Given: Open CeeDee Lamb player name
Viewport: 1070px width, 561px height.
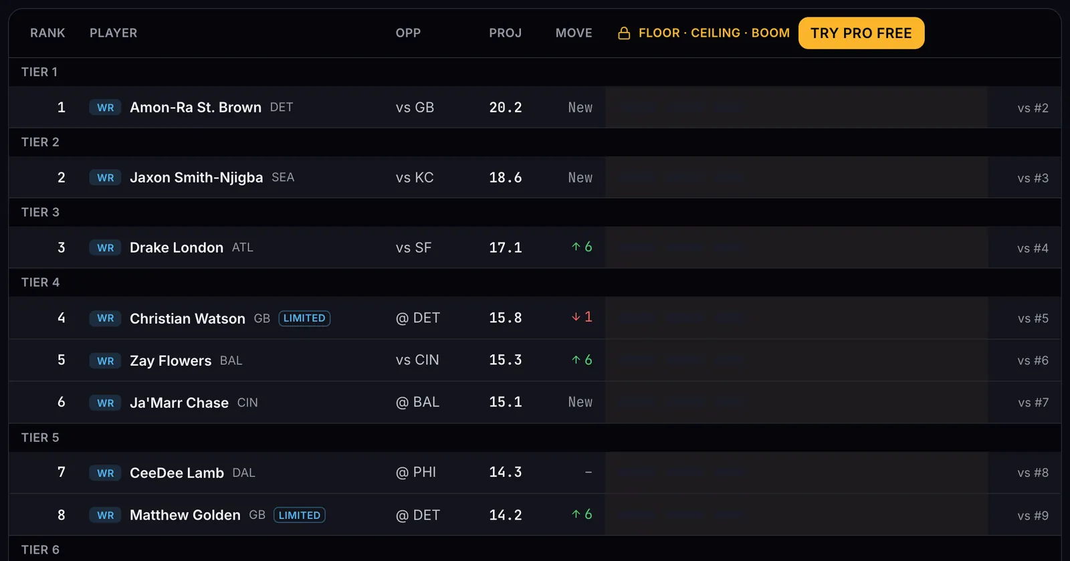Looking at the screenshot, I should click(177, 473).
